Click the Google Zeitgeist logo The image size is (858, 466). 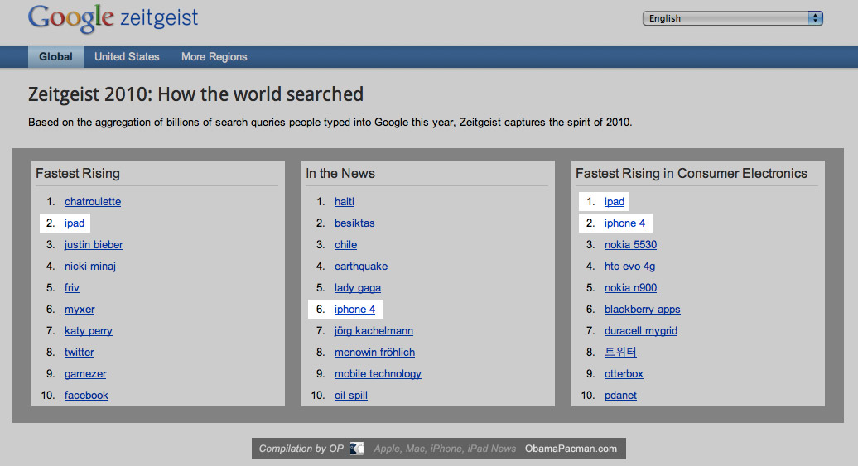tap(113, 18)
